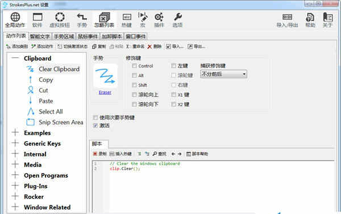Collapse the Clipboard category
Image resolution: width=341 pixels, height=214 pixels.
click(15, 58)
